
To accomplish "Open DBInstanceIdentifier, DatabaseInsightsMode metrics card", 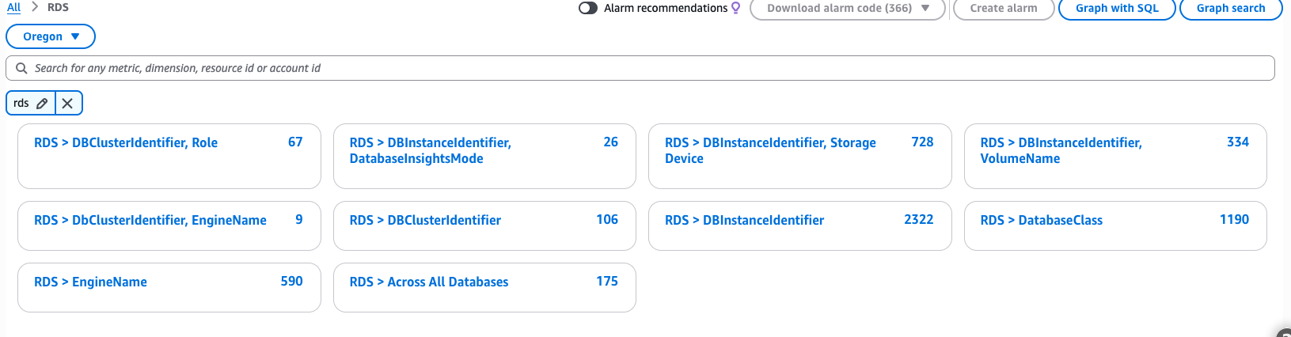I will (430, 150).
